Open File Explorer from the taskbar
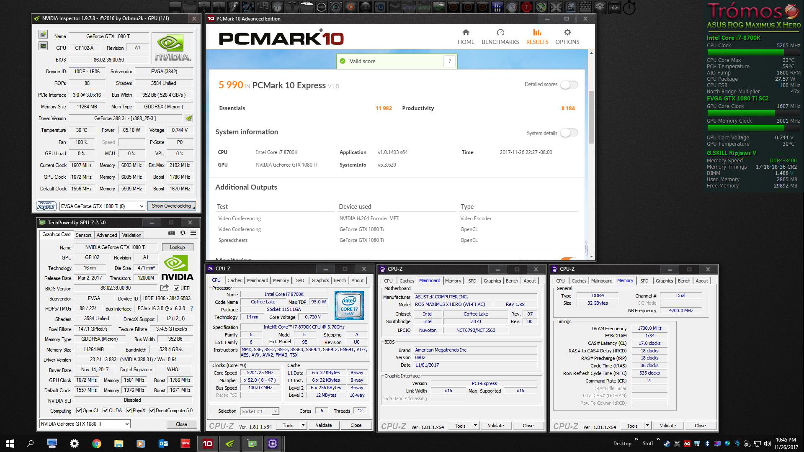The width and height of the screenshot is (804, 452). point(119,444)
